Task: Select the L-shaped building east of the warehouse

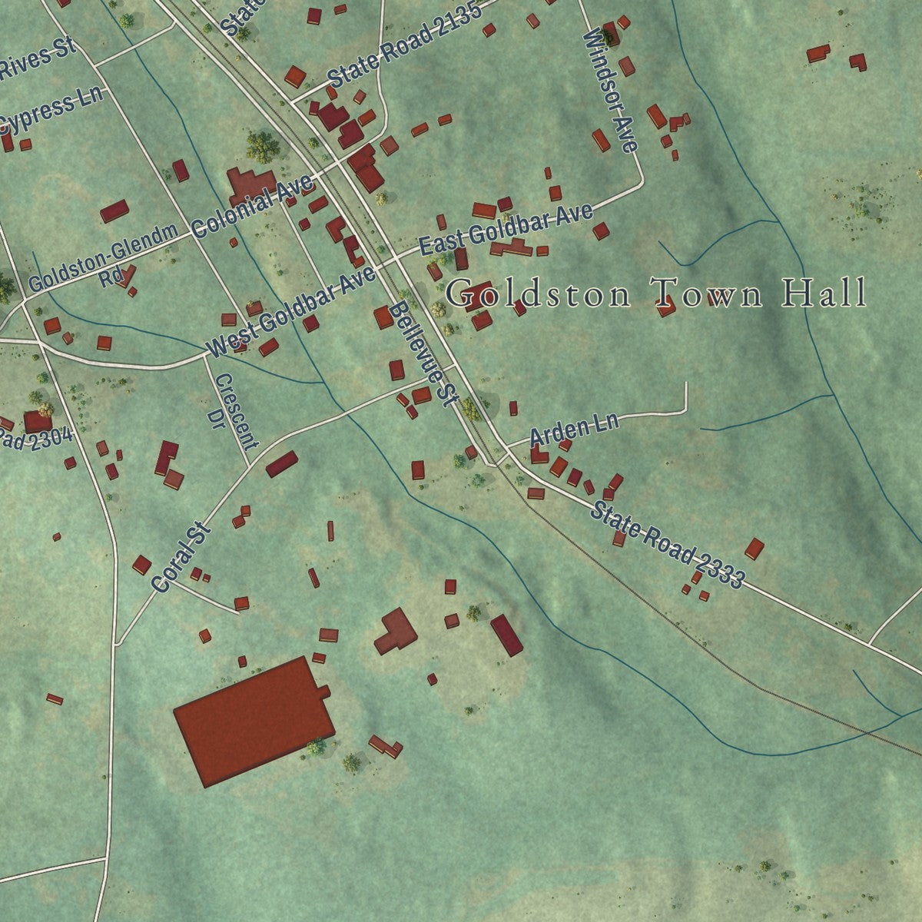Action: click(x=396, y=632)
